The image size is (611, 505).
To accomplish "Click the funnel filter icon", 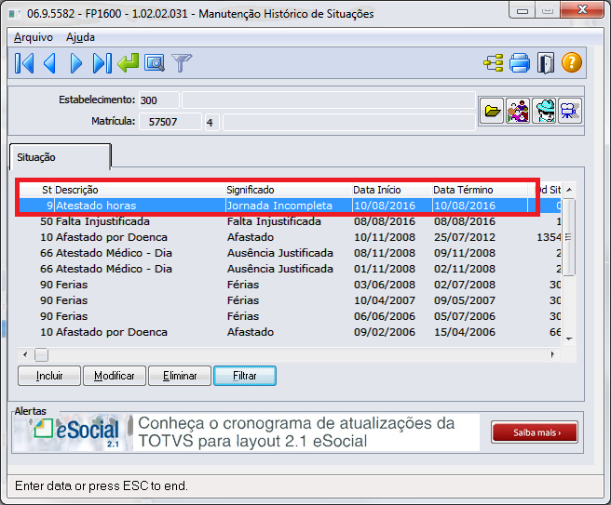I will coord(182,63).
